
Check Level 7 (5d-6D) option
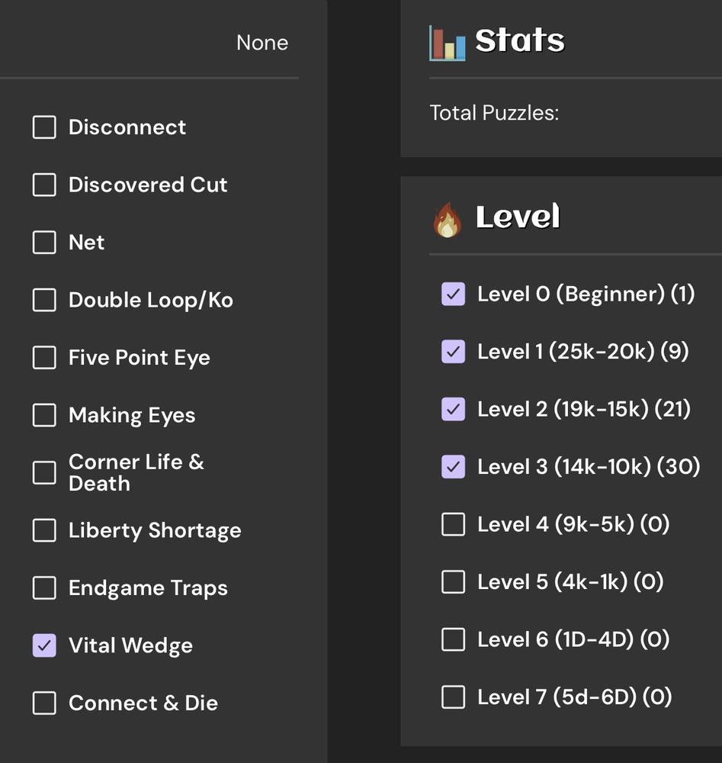(454, 697)
